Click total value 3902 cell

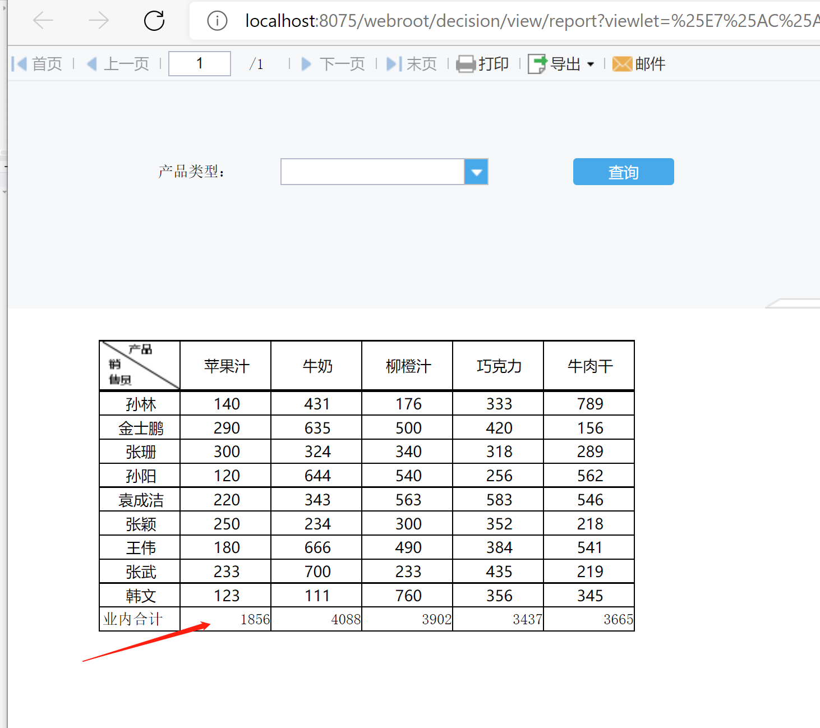[x=407, y=619]
